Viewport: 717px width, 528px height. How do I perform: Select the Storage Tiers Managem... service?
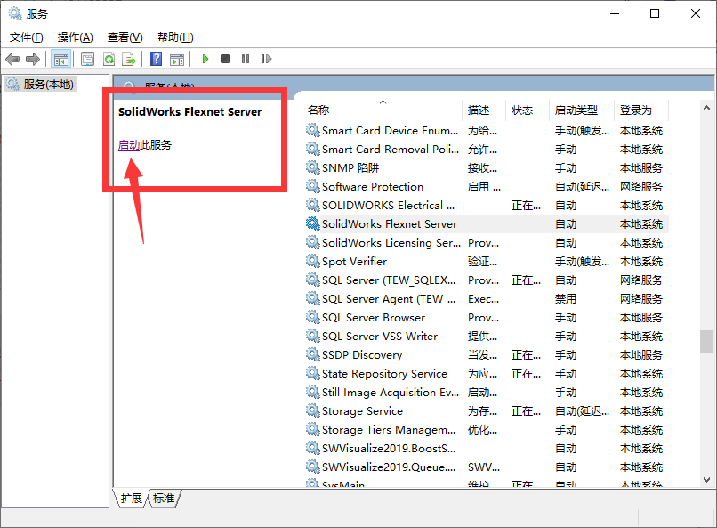coord(487,430)
